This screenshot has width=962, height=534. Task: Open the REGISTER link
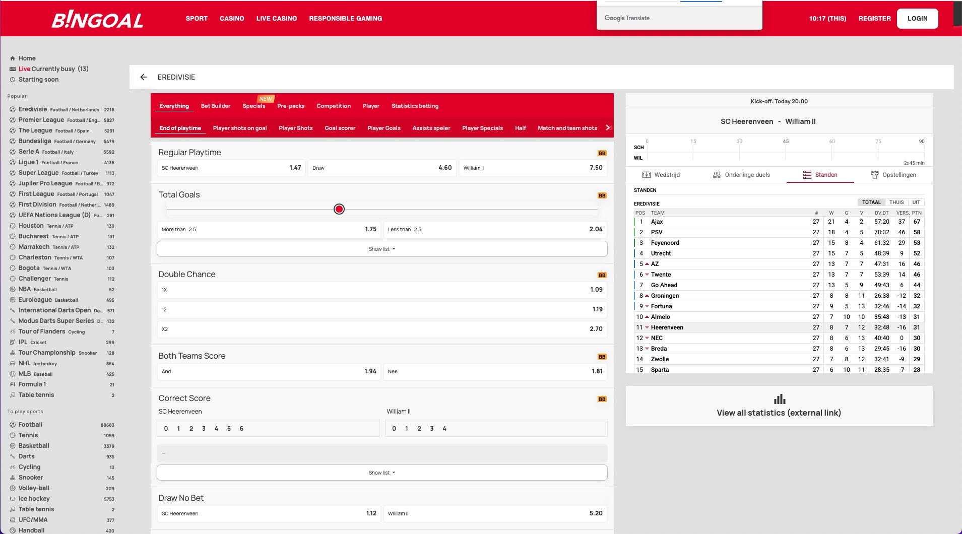click(874, 19)
